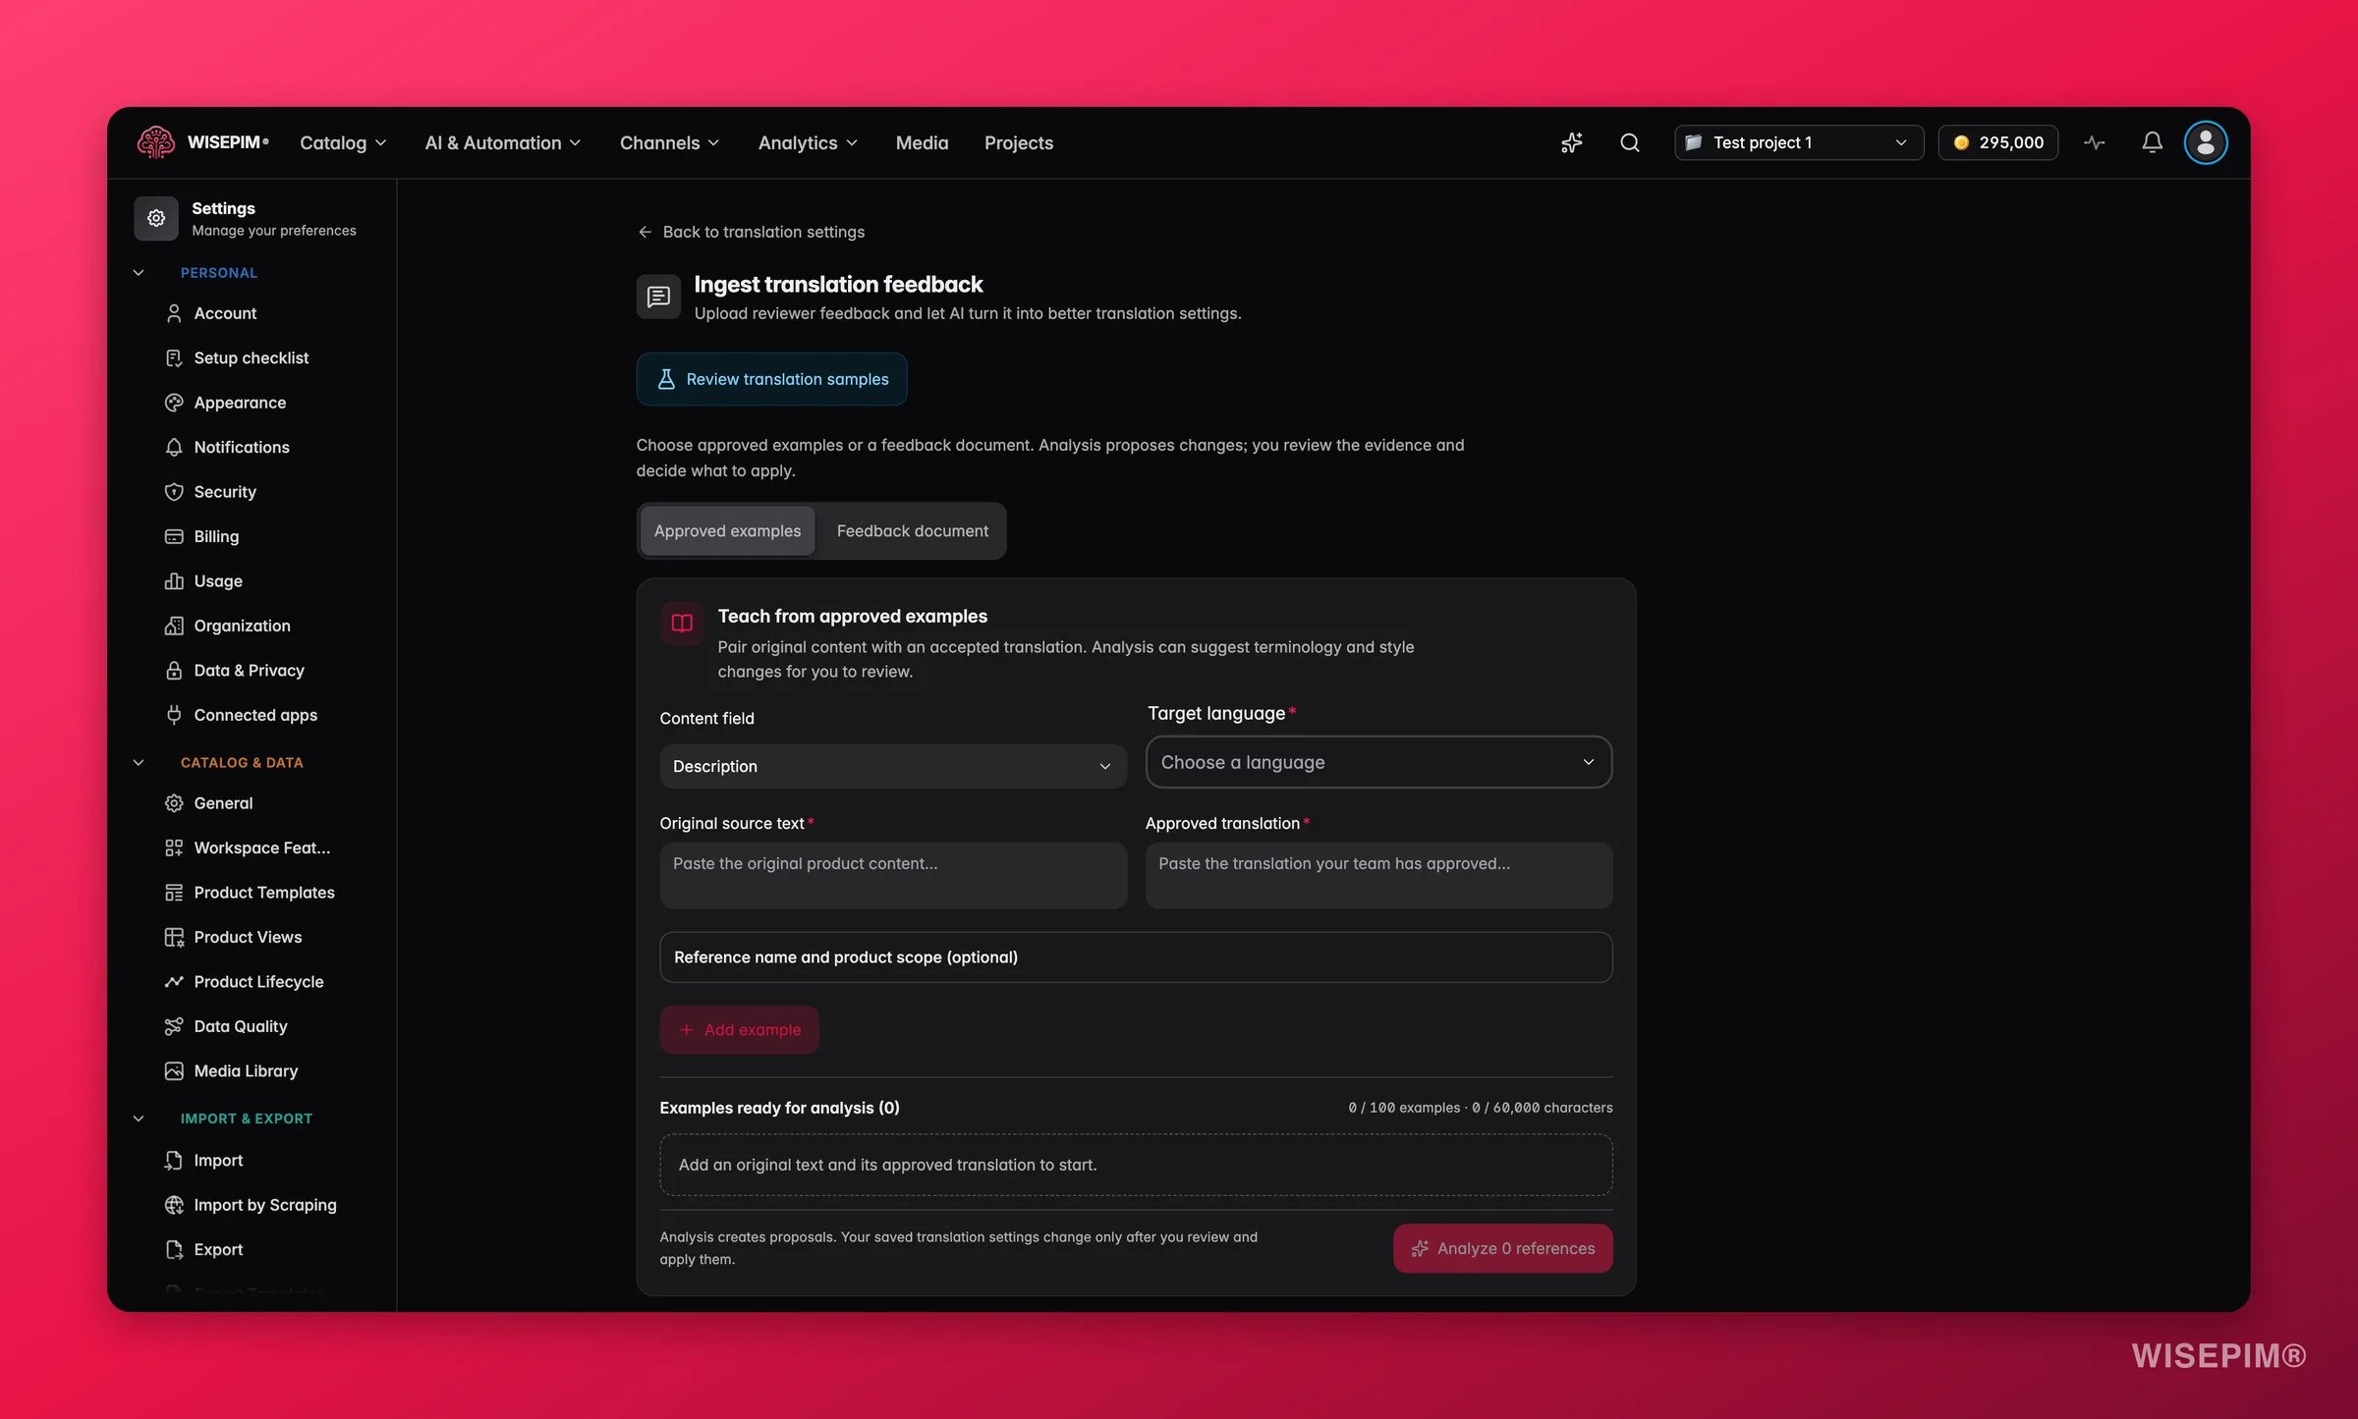Open the notifications bell icon
This screenshot has height=1419, width=2358.
(2152, 142)
